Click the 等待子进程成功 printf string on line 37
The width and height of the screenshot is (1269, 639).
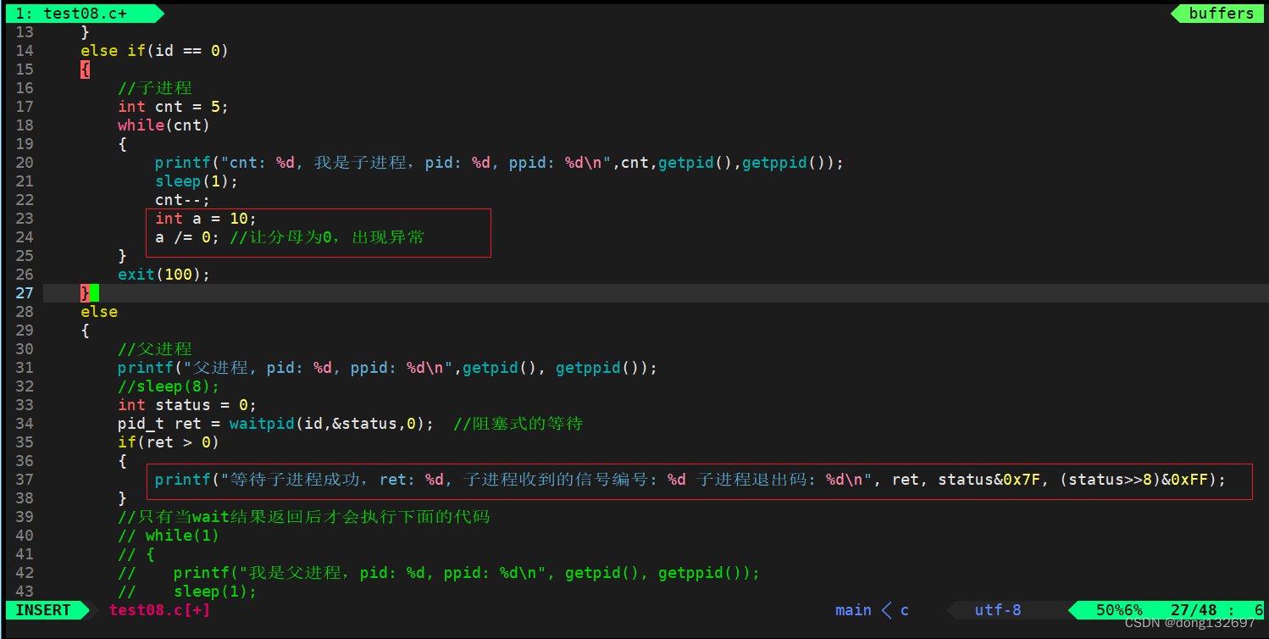point(546,480)
